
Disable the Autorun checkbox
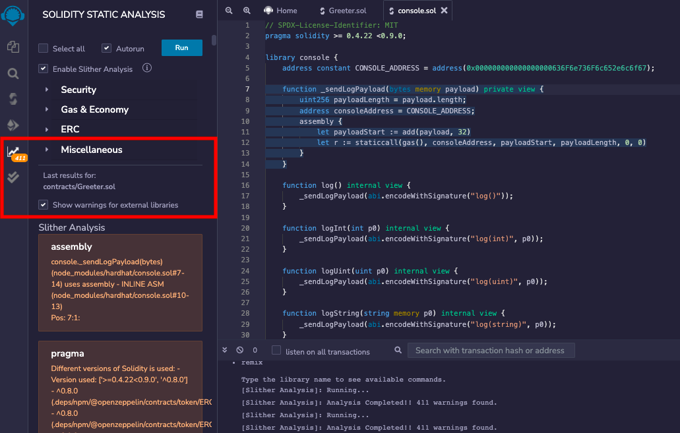pos(106,48)
